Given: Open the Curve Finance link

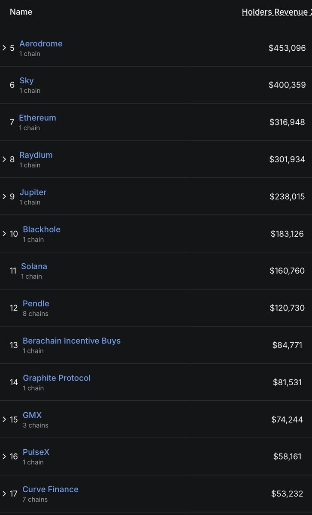Looking at the screenshot, I should [x=51, y=489].
